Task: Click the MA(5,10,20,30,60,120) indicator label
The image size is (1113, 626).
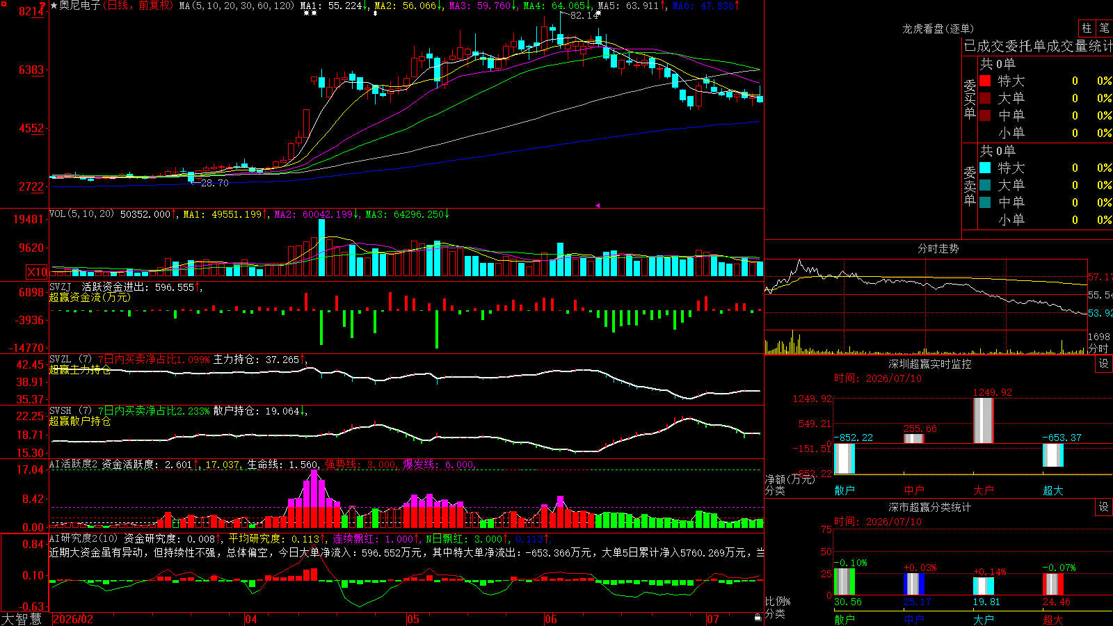Action: (237, 6)
